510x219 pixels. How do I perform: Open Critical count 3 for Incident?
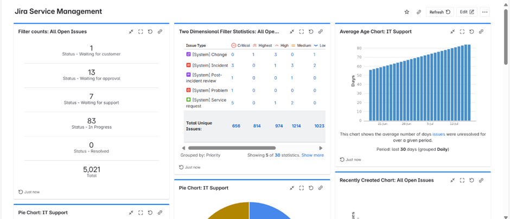pyautogui.click(x=233, y=65)
